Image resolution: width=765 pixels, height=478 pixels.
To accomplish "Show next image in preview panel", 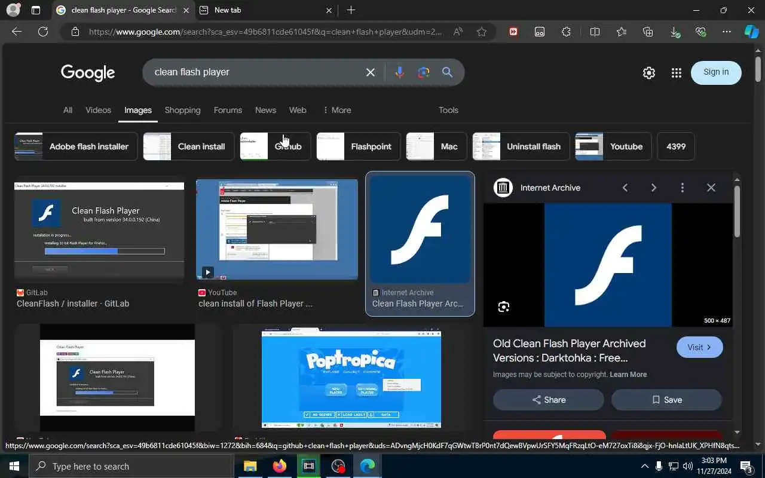I will pyautogui.click(x=654, y=188).
